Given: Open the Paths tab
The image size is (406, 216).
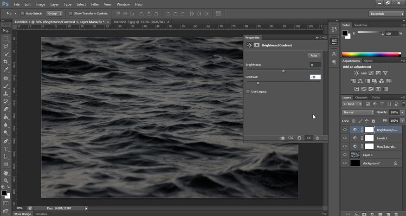Looking at the screenshot, I should coord(376,98).
